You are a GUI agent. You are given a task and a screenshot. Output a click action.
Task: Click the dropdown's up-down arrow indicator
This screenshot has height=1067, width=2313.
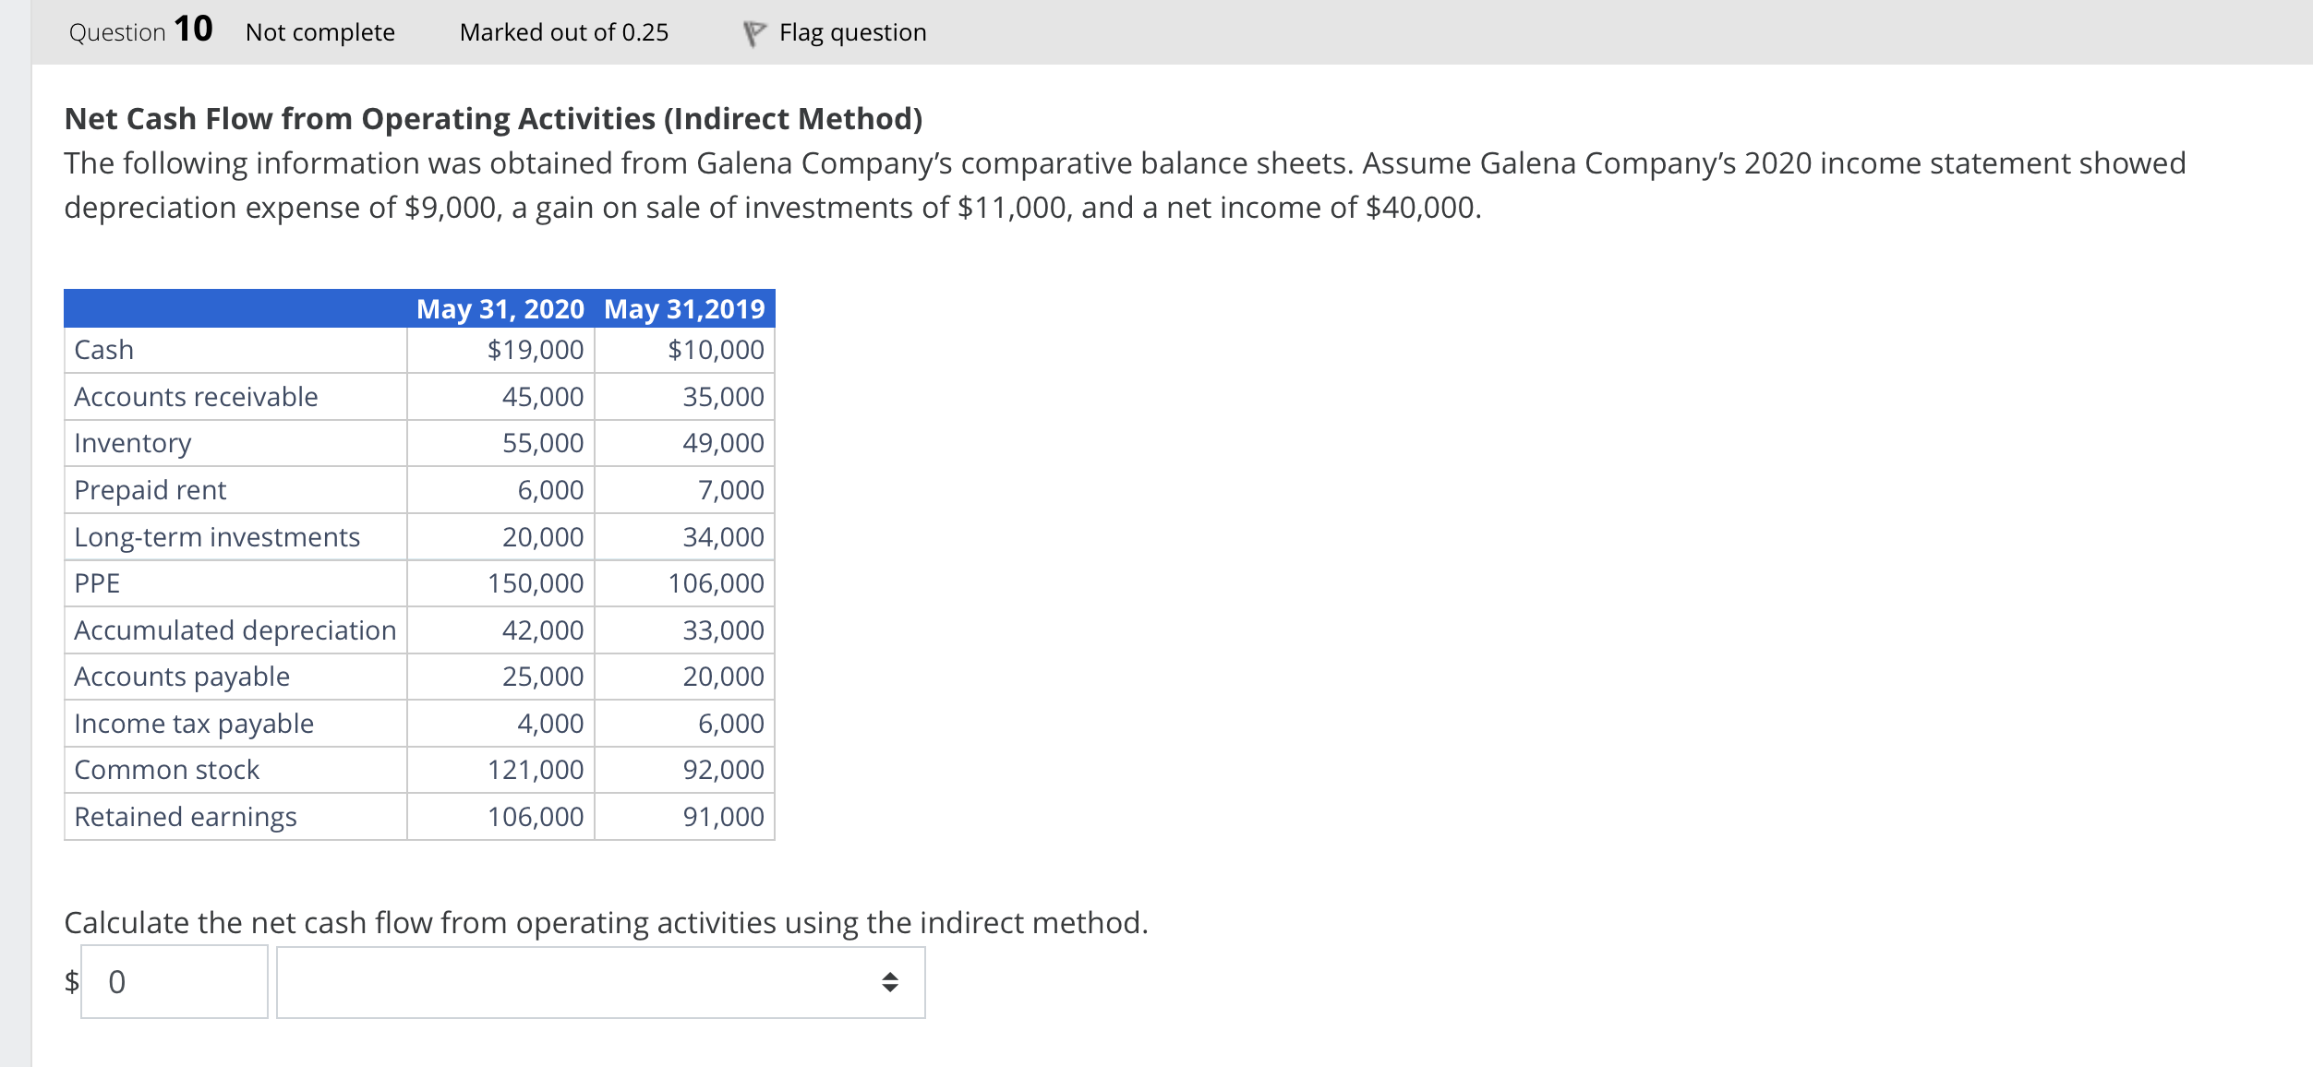(x=889, y=981)
